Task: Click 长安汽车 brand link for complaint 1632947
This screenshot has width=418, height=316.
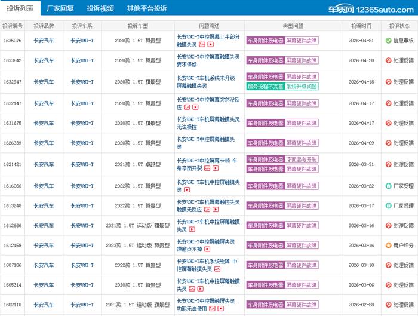Action: click(44, 82)
